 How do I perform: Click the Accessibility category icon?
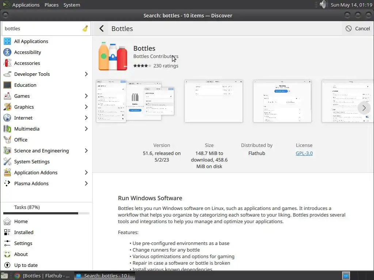7,52
